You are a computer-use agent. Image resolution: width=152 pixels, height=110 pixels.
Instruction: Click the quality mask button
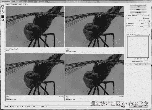click(x=150, y=21)
